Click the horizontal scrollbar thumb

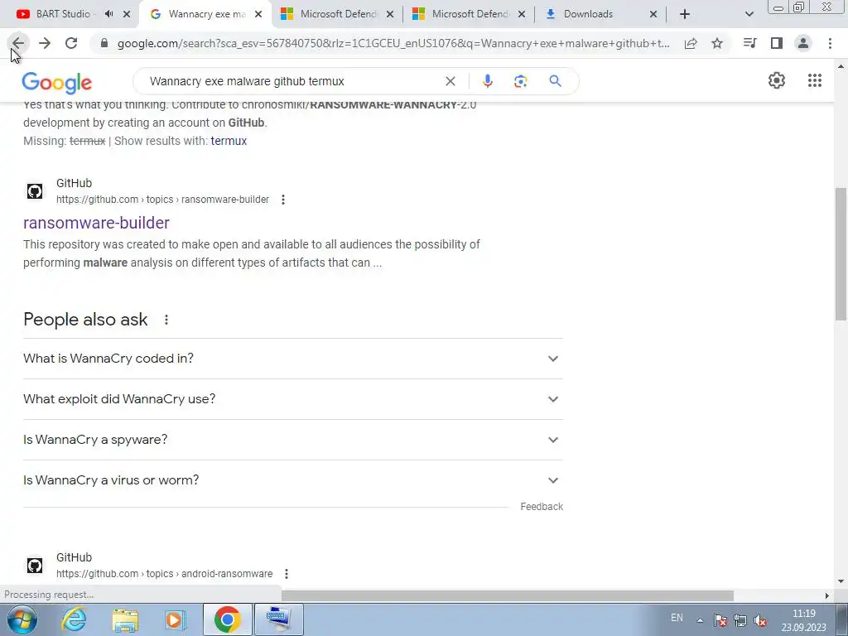pyautogui.click(x=508, y=595)
